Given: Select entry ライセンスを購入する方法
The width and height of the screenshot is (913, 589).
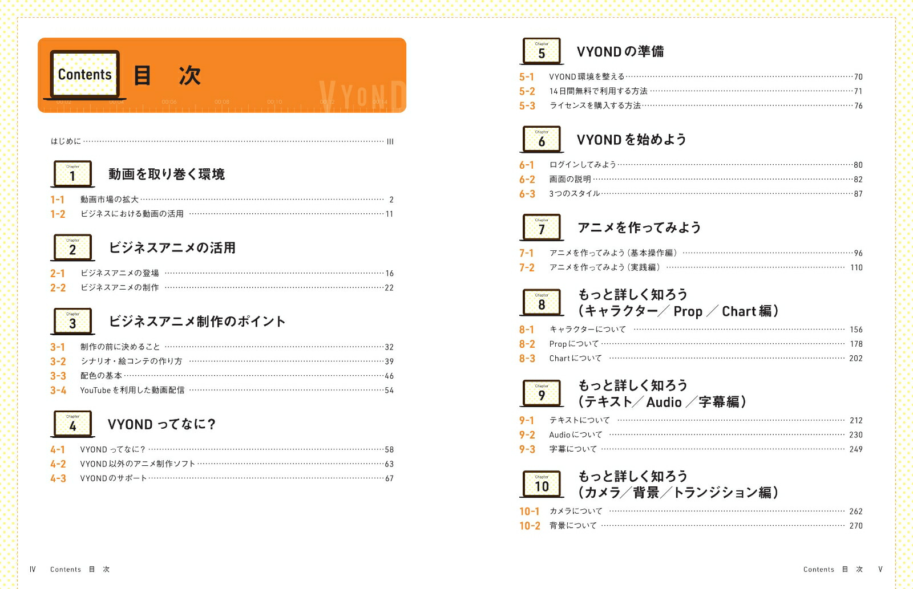Looking at the screenshot, I should click(x=595, y=105).
